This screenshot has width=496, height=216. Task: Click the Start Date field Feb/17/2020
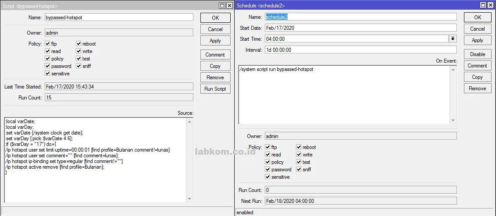(360, 28)
